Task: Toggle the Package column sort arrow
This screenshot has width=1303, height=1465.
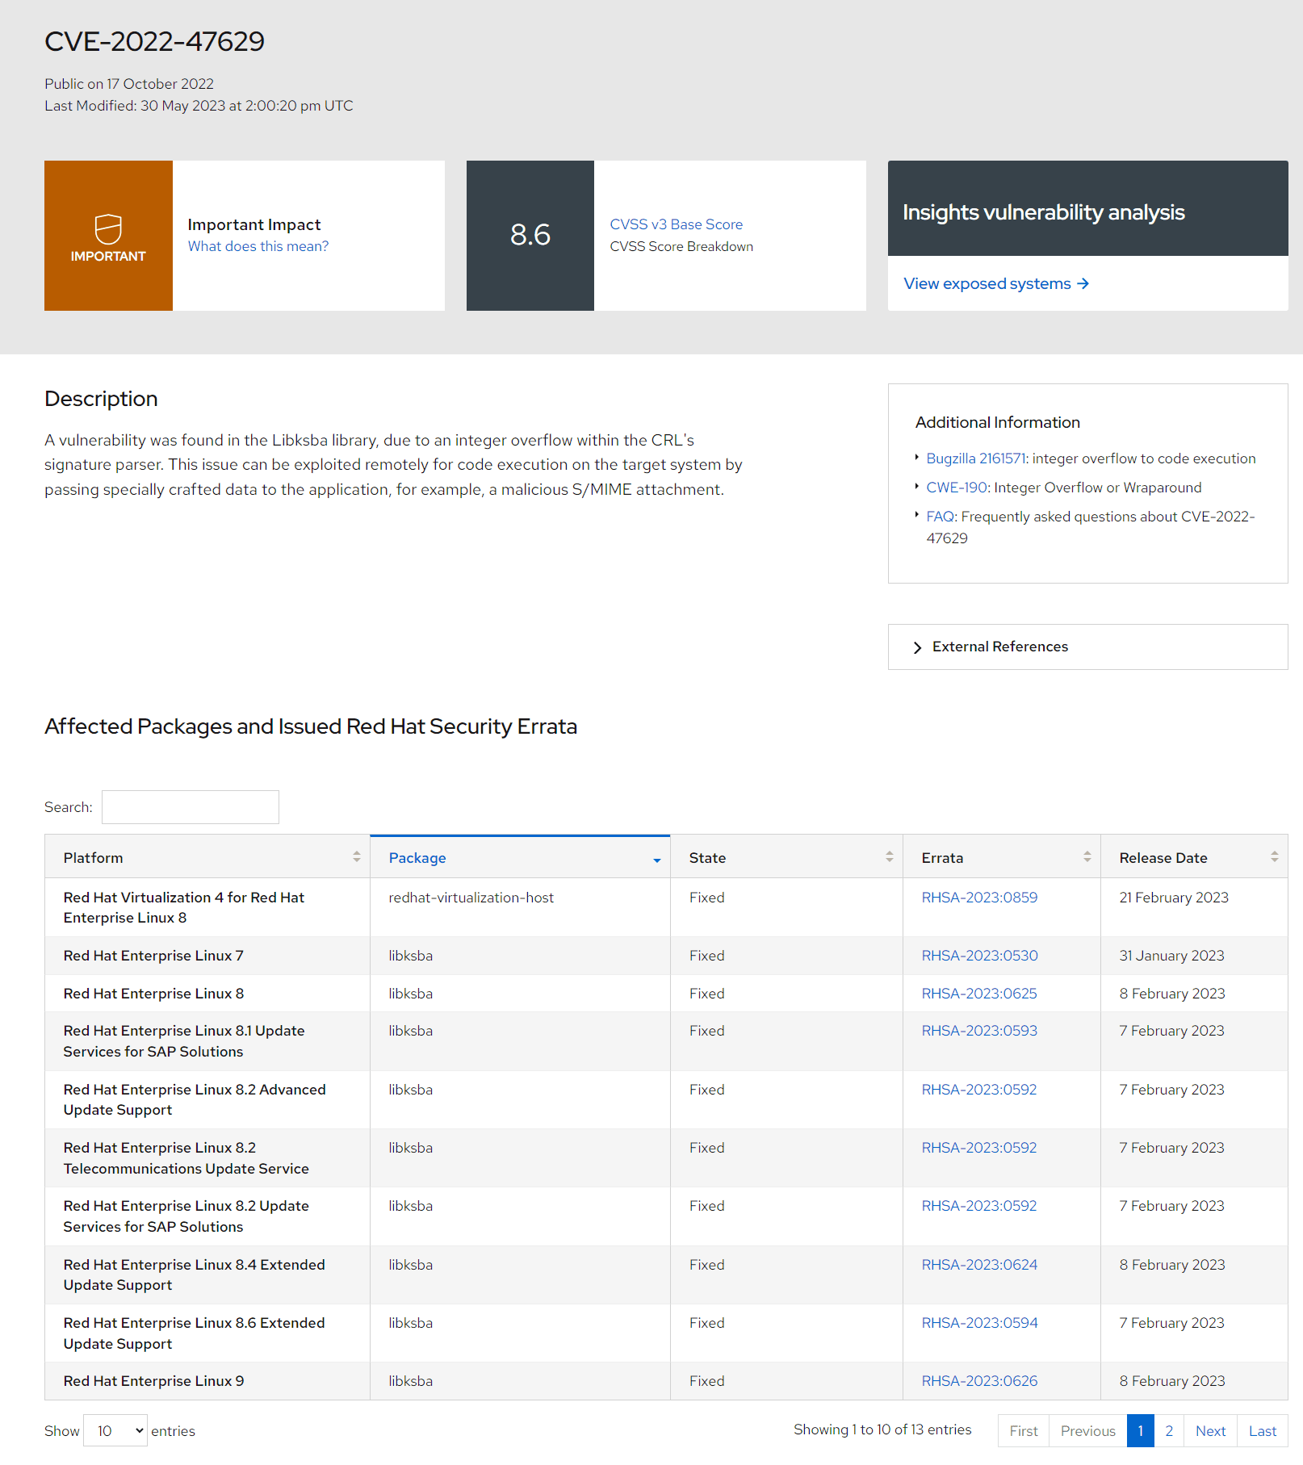Action: (657, 860)
